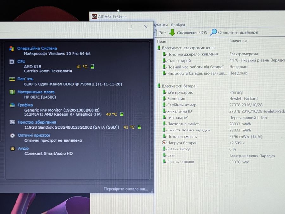Click the Електромережа, Зарядка state value
Screen dimensions: 285x214
(252, 156)
